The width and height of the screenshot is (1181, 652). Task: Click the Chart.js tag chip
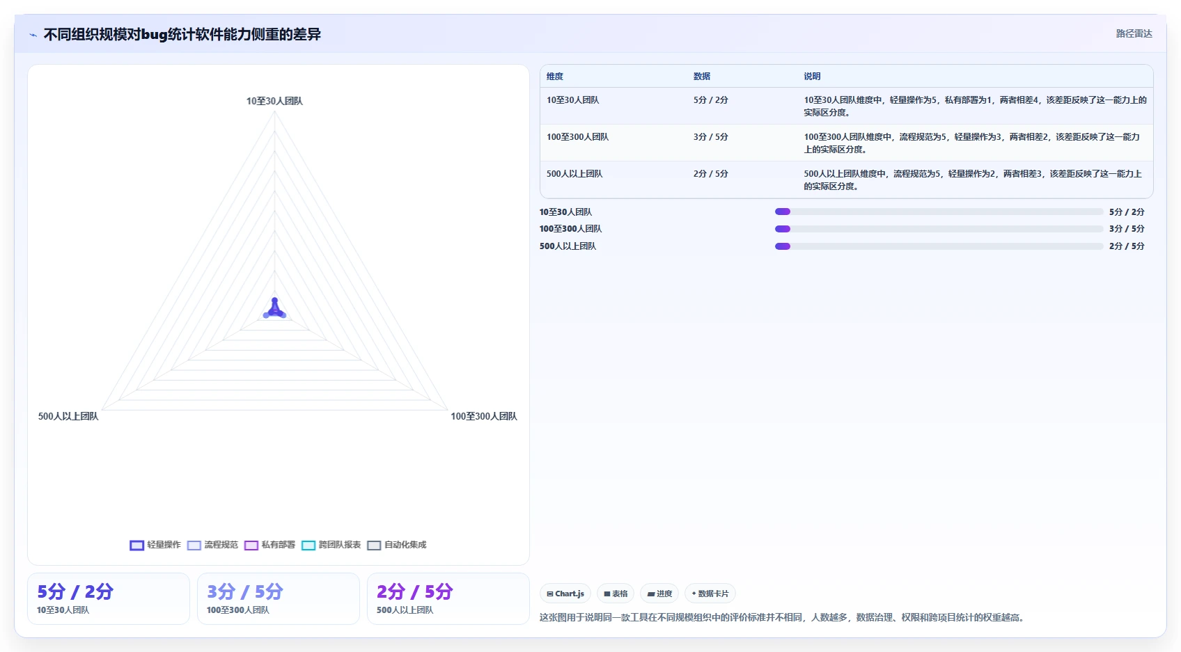(x=565, y=594)
